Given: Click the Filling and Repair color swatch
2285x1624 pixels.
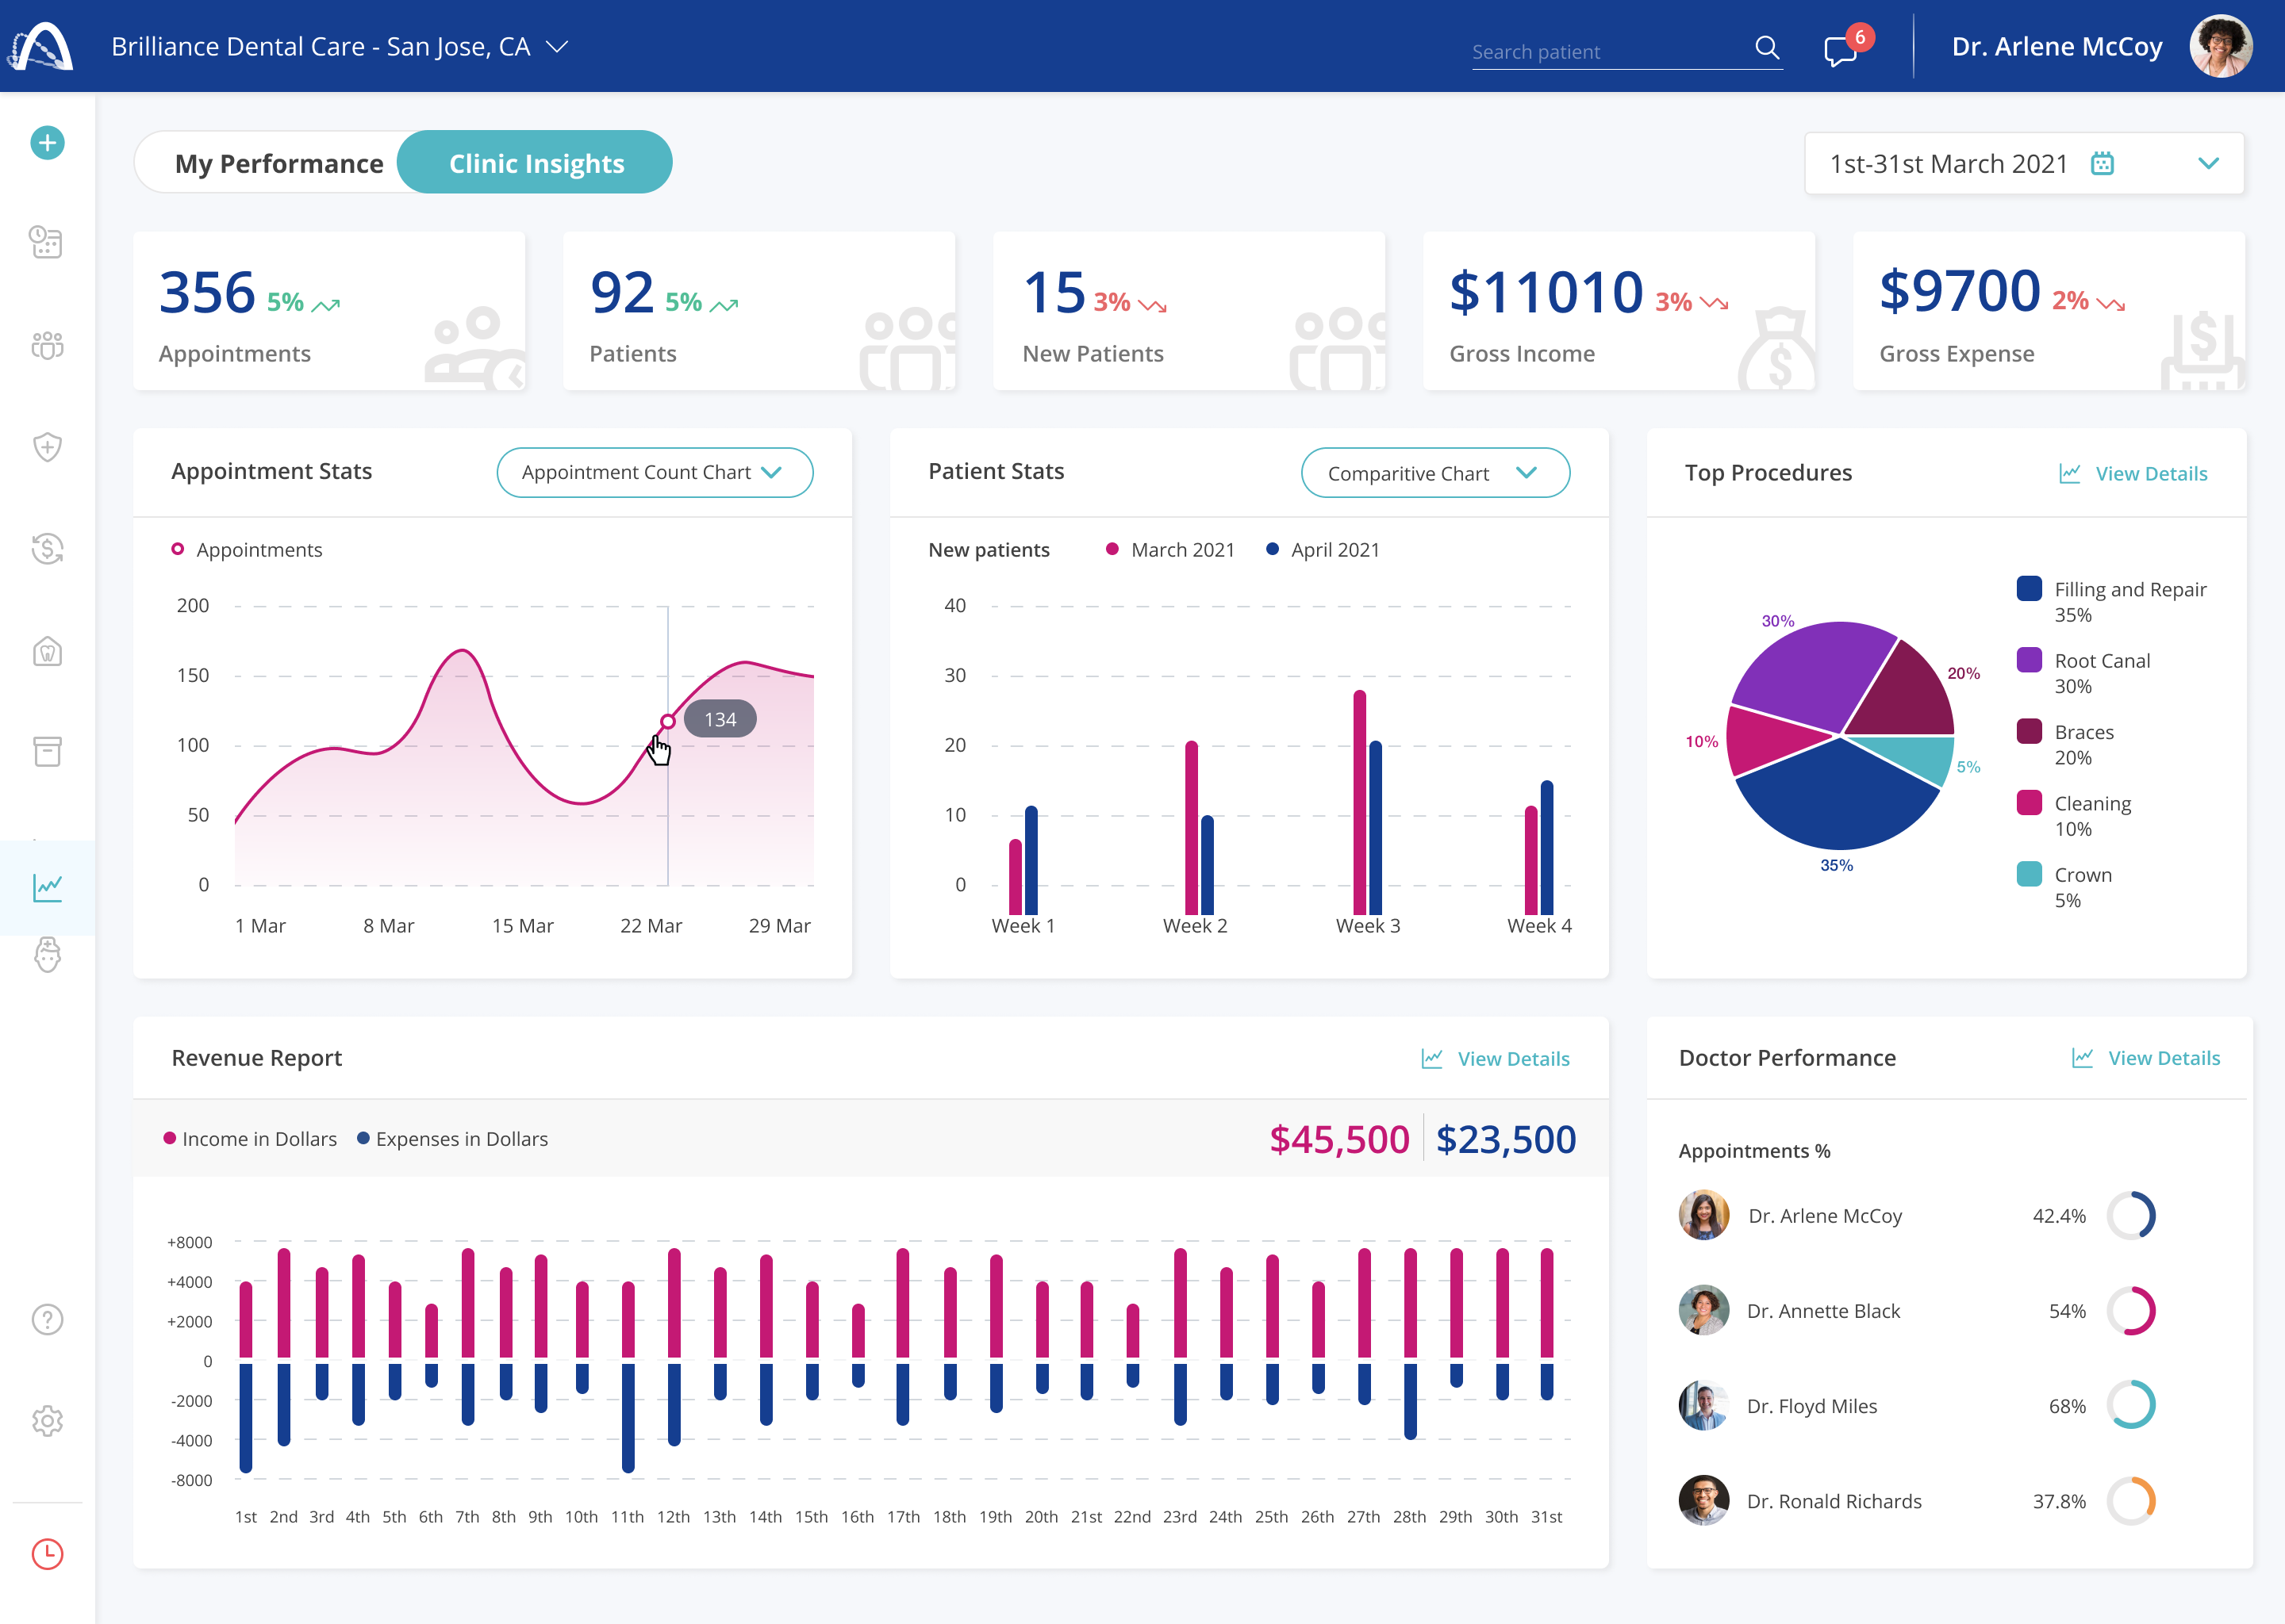Looking at the screenshot, I should [2029, 588].
